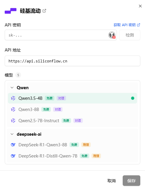Click the DeepSeek whale icon beside DeepSeek-R1-Qwen3-8B
The image size is (145, 189).
(x=13, y=145)
